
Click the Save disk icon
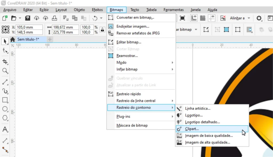click(x=27, y=18)
